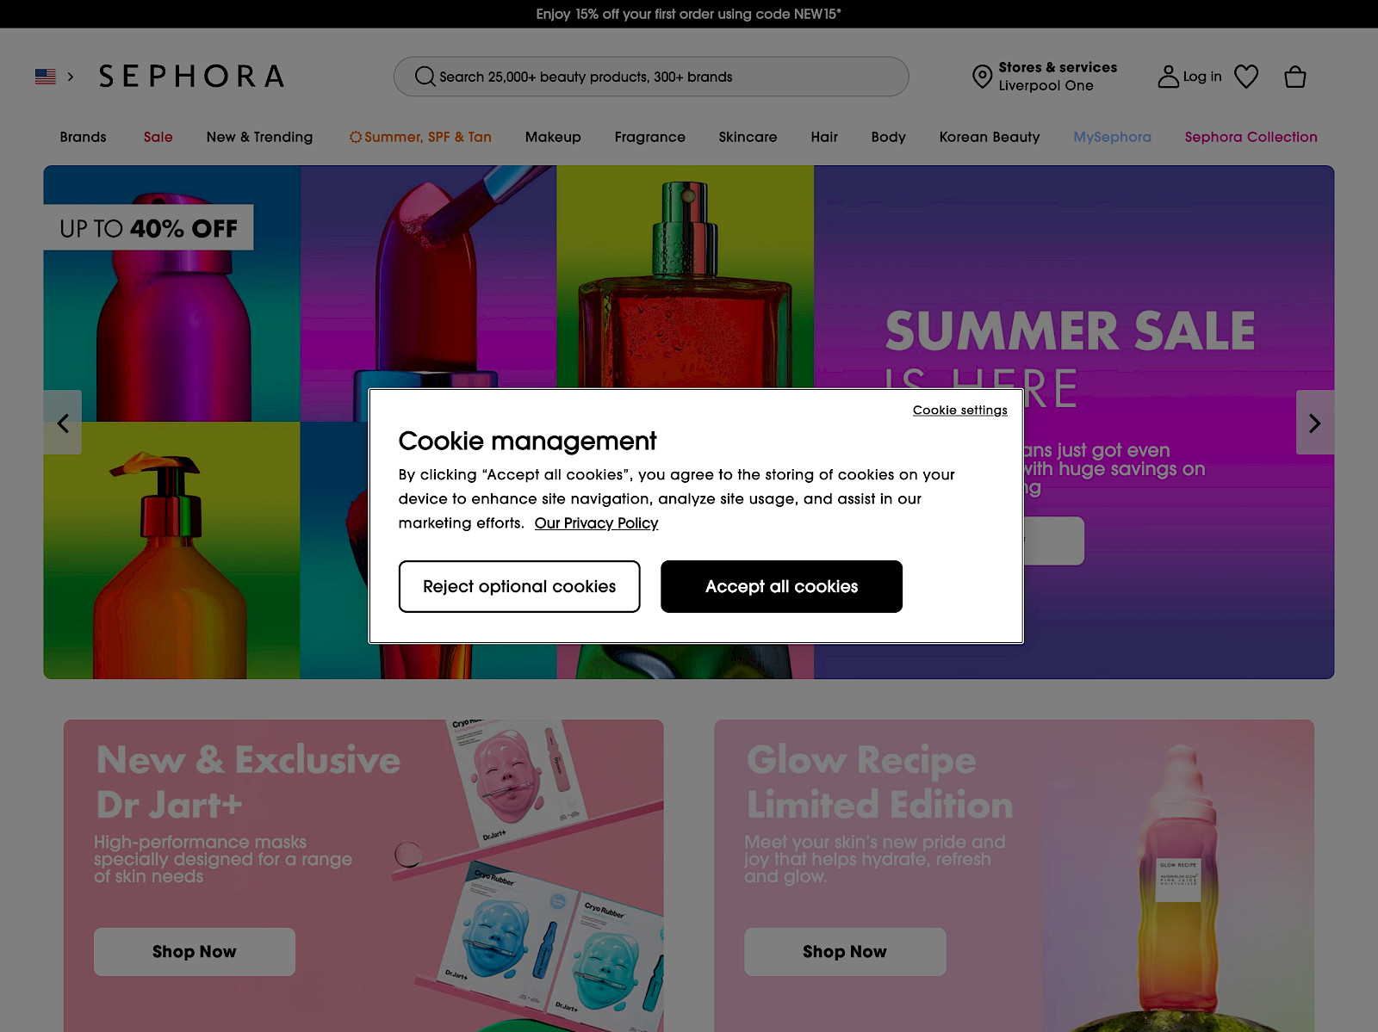Click the SEPHORA logo
The width and height of the screenshot is (1378, 1032).
tap(191, 77)
